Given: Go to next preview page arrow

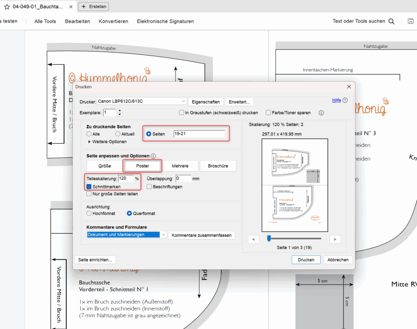Looking at the screenshot, I should point(335,239).
